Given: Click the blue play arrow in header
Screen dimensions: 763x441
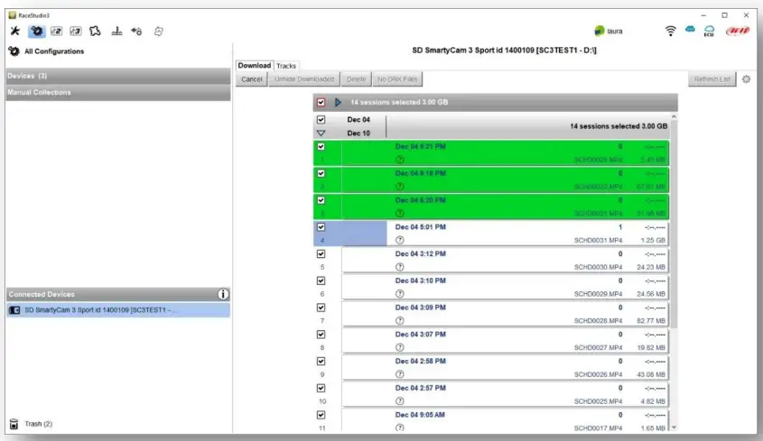Looking at the screenshot, I should pyautogui.click(x=338, y=102).
